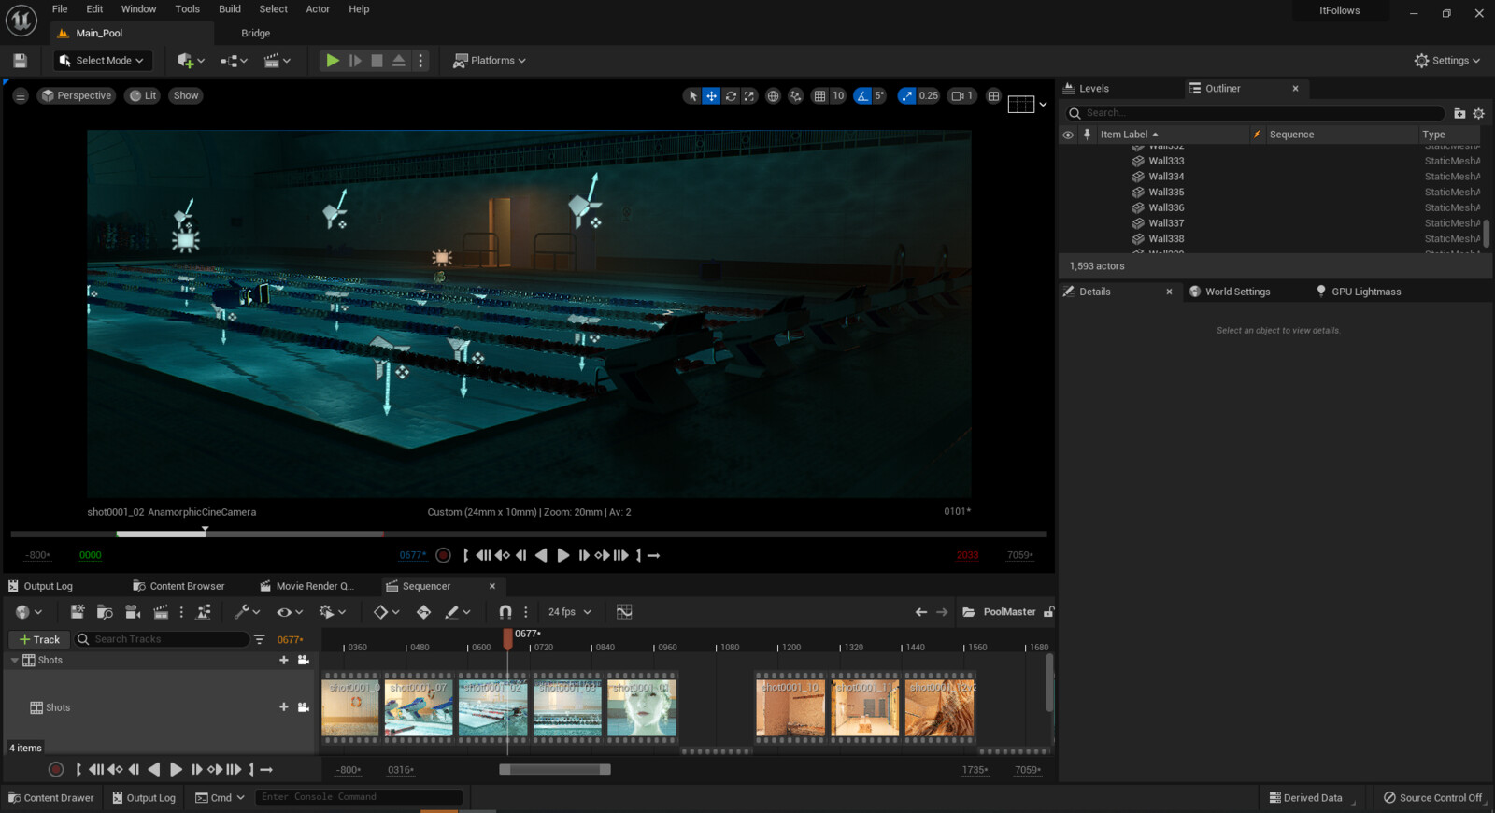Open the sequencer curve editor icon

(x=624, y=612)
